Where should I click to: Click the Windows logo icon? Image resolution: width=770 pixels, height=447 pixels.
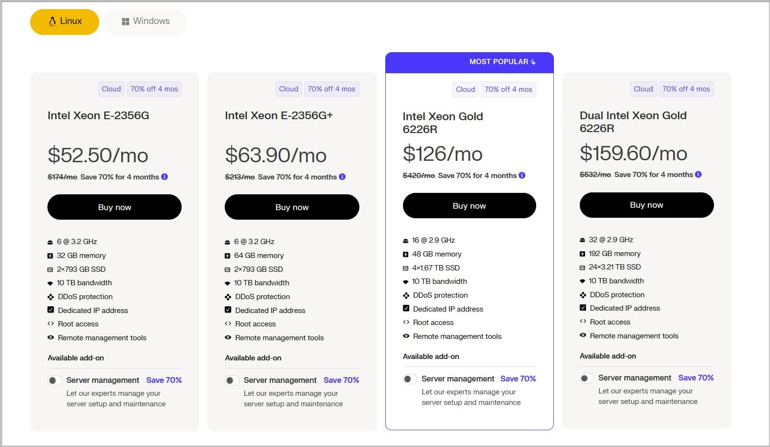click(126, 22)
